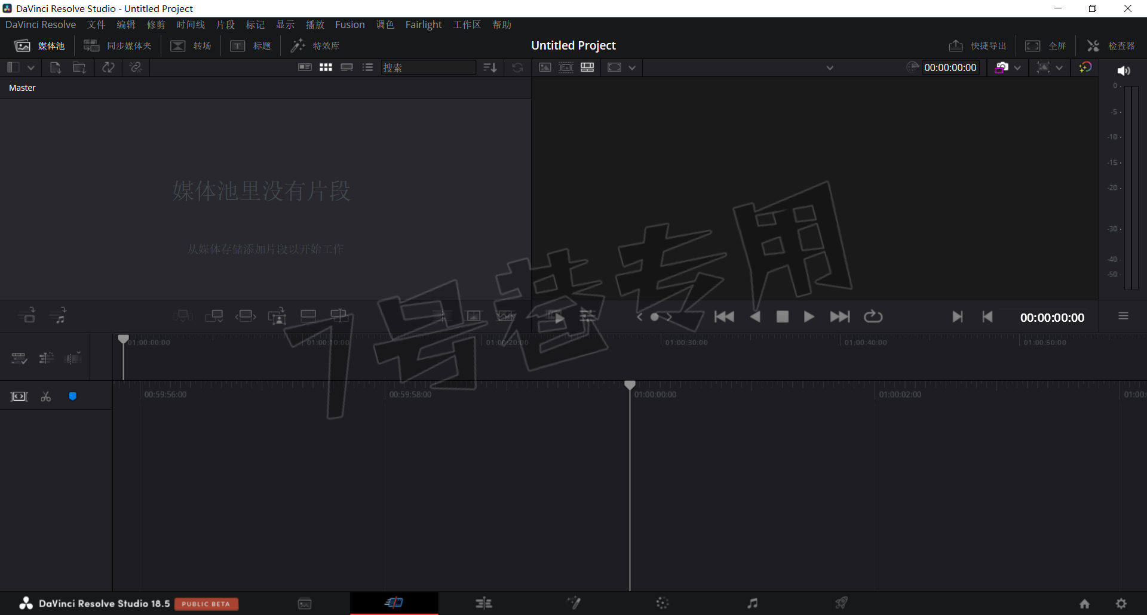This screenshot has width=1147, height=615.
Task: Click the media pool search field (搜索)
Action: tap(428, 67)
